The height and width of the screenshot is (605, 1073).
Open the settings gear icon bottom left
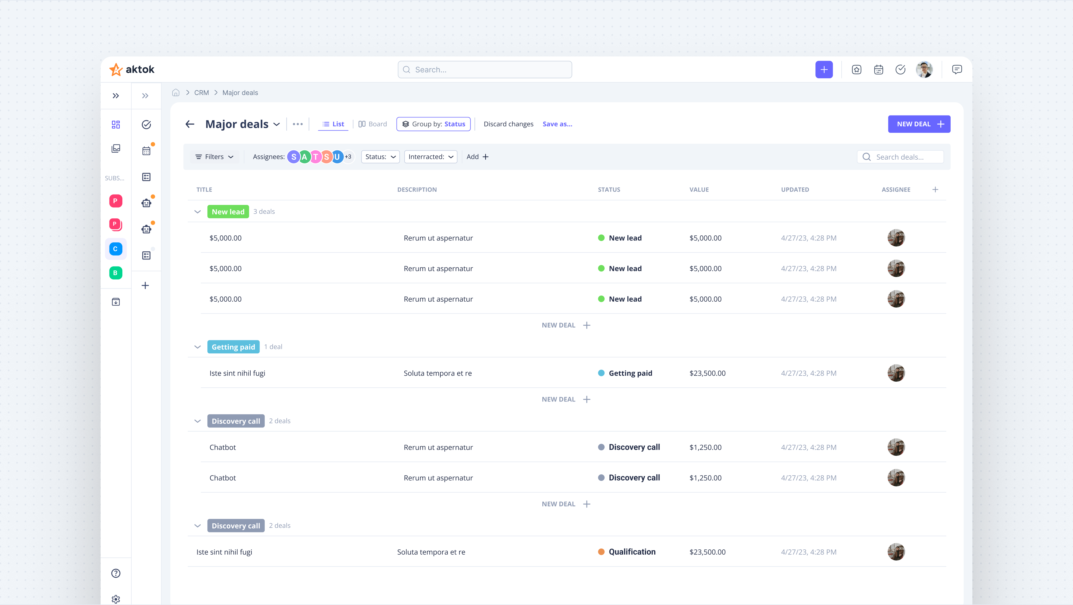(115, 599)
